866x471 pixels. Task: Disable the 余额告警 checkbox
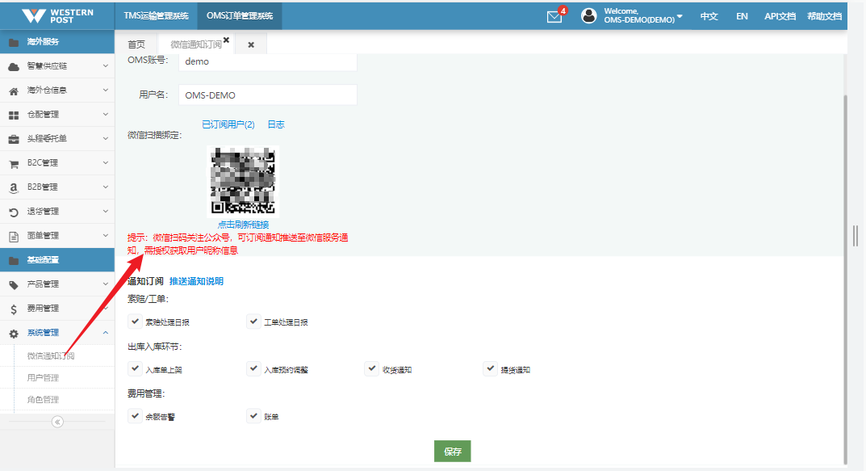[x=135, y=416]
